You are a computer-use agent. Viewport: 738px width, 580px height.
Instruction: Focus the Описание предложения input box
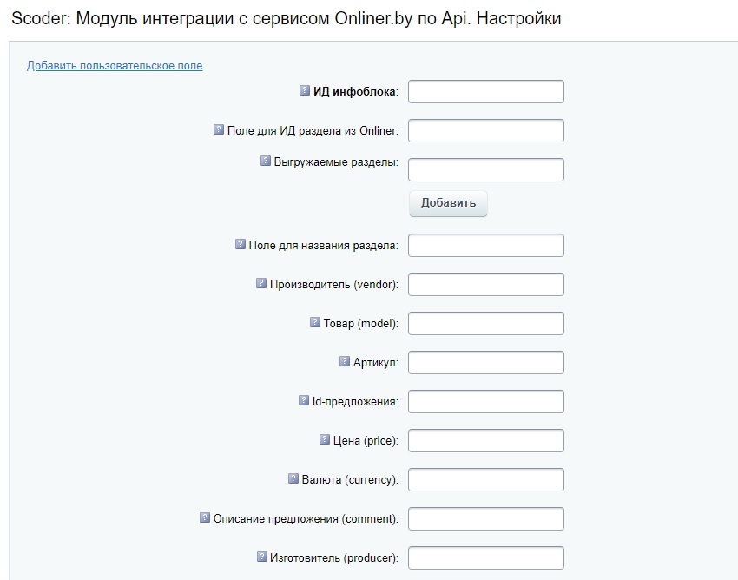(x=485, y=518)
